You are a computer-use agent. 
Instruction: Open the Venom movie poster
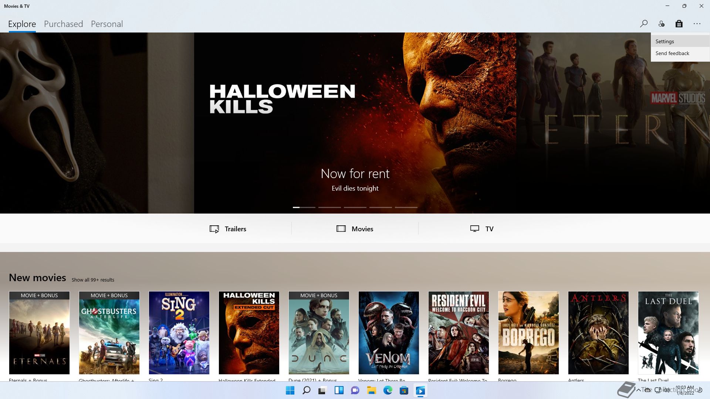pyautogui.click(x=389, y=332)
